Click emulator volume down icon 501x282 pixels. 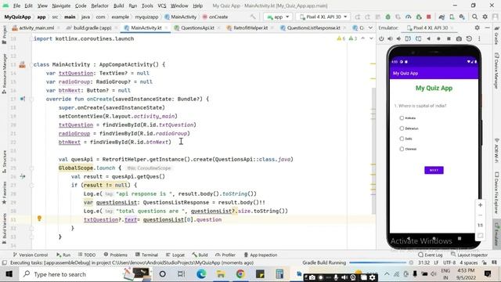tap(398, 38)
